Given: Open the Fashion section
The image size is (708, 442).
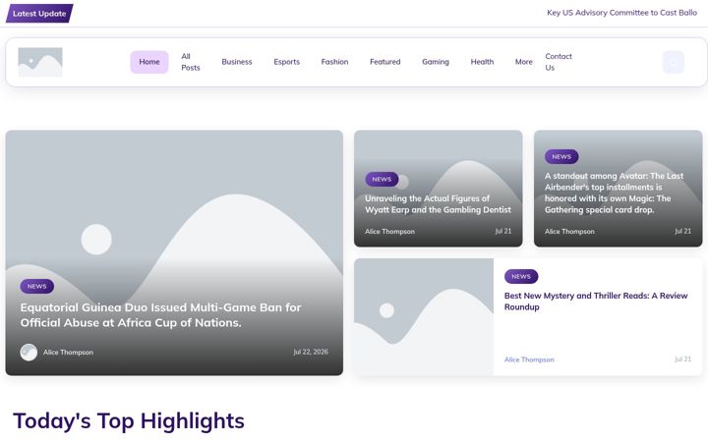Looking at the screenshot, I should coord(334,62).
